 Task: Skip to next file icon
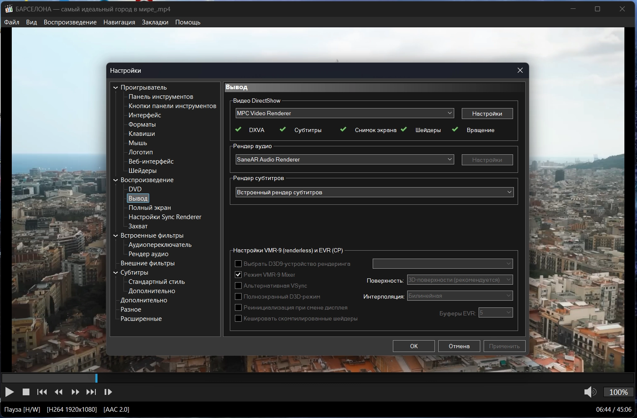[91, 392]
